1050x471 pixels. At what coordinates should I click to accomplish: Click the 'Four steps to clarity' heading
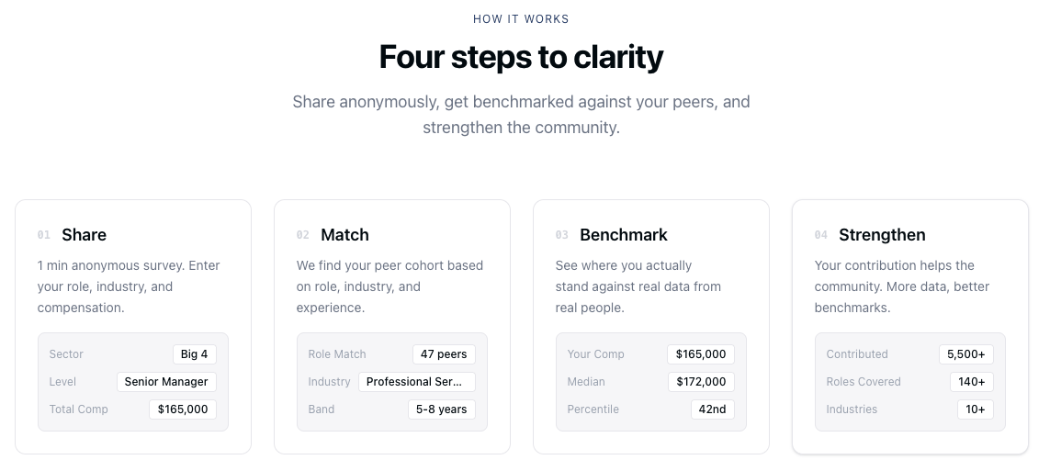point(521,57)
